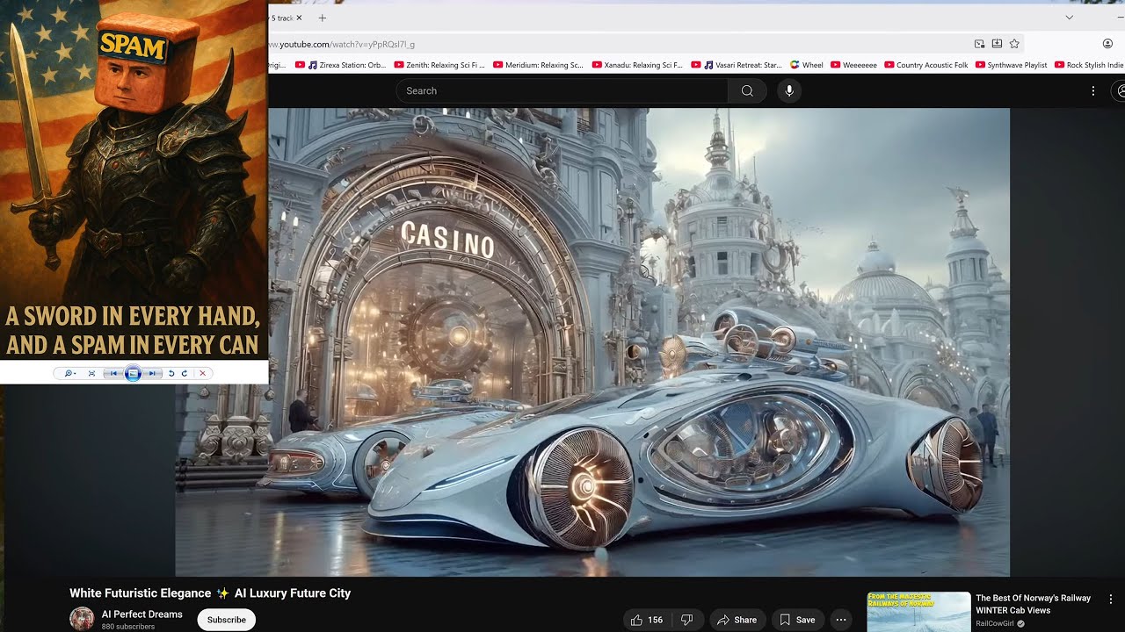Delete image with the red X icon
Screen dimensions: 1125x632
(202, 373)
